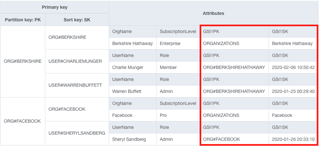Select the Enterprise subscription level cell
Viewport: 319px width, 146px height.
tap(170, 43)
